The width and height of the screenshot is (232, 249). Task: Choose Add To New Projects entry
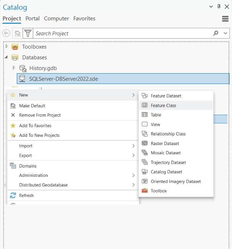73,135
